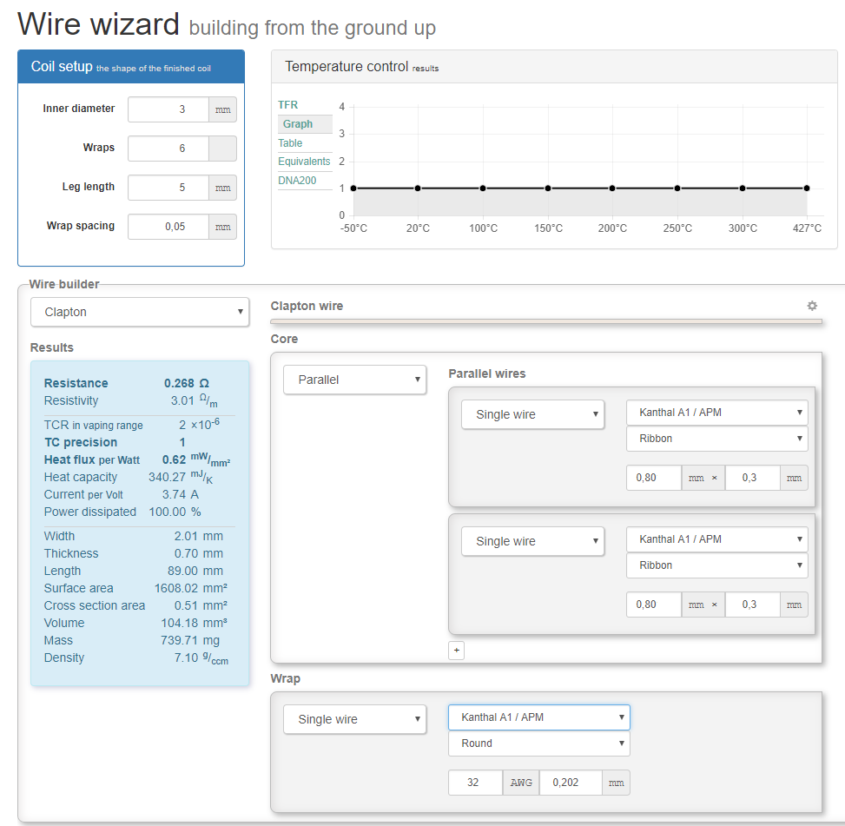Image resolution: width=845 pixels, height=826 pixels.
Task: Switch to the Table tab
Action: tap(290, 143)
